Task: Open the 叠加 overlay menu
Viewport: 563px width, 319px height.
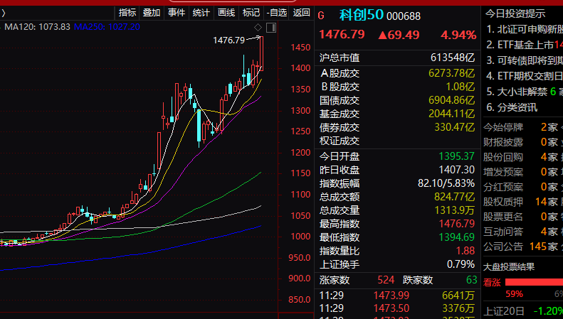Action: pos(152,13)
